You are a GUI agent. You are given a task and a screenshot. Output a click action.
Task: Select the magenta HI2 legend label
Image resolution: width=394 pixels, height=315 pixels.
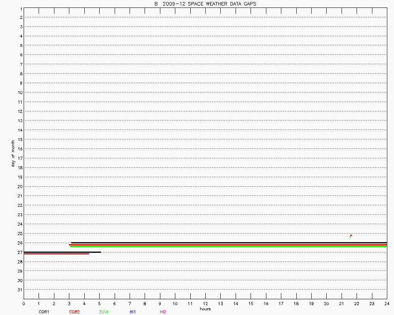tap(163, 312)
